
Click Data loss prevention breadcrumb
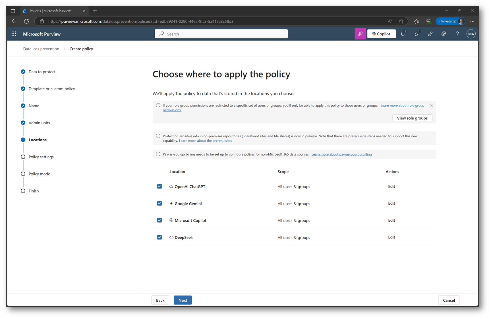pyautogui.click(x=41, y=49)
